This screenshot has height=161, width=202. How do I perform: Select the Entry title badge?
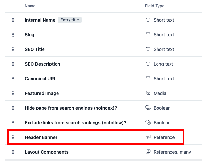(69, 20)
